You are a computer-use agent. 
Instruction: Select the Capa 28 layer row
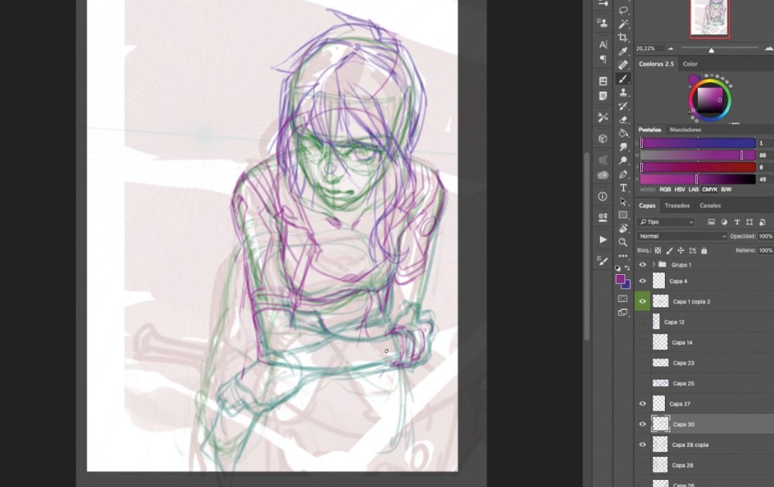click(704, 465)
